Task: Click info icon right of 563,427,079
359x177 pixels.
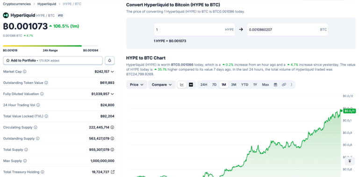Action: [x=112, y=138]
